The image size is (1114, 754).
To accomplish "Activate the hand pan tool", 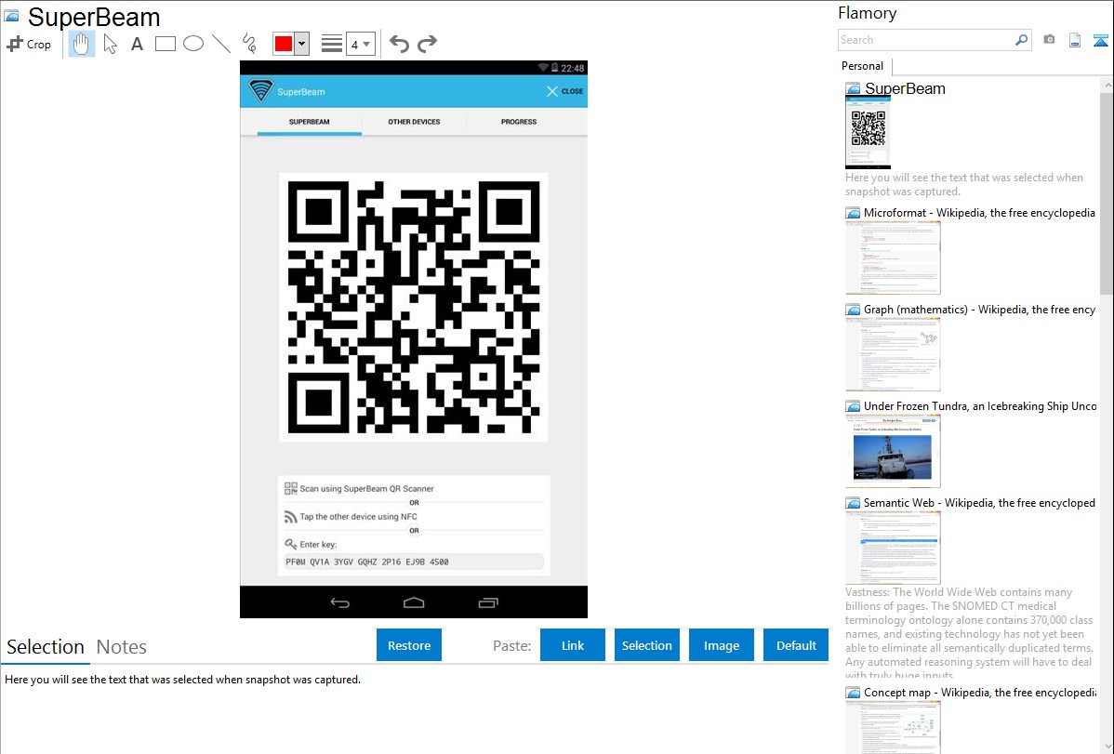I will pos(82,44).
